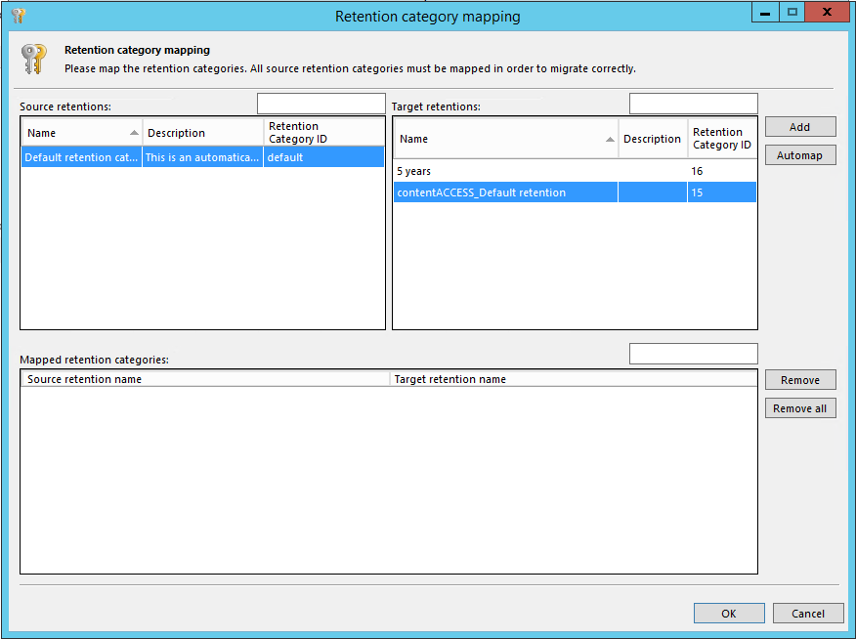Cancel the retention mapping dialog
The height and width of the screenshot is (639, 856).
point(807,614)
